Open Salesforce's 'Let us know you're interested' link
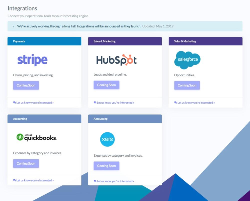 pyautogui.click(x=196, y=103)
